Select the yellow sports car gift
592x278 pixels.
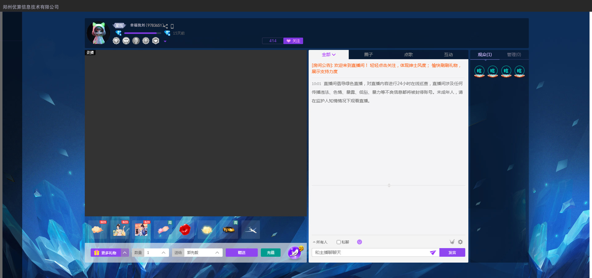click(228, 230)
